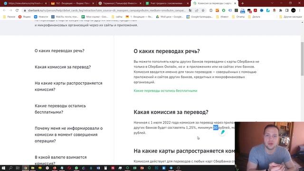Open the Mail.Ru почта bookmark
The height and width of the screenshot is (171, 304).
(x=65, y=17)
